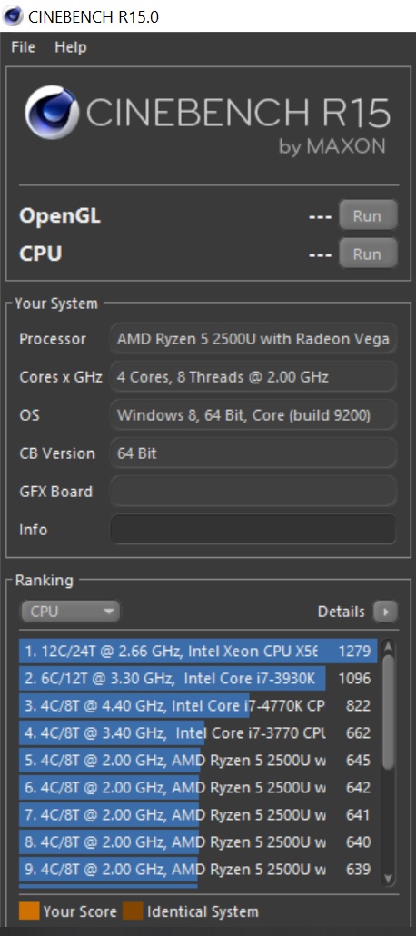Click the Cinebench R15 sphere logo

click(52, 112)
